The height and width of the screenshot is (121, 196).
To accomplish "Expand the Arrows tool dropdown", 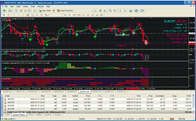I will [48, 15].
